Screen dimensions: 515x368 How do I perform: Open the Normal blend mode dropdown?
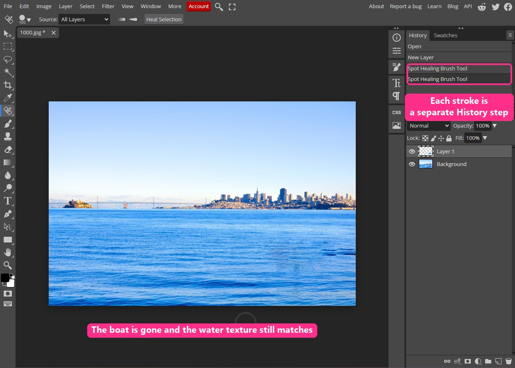pos(429,126)
